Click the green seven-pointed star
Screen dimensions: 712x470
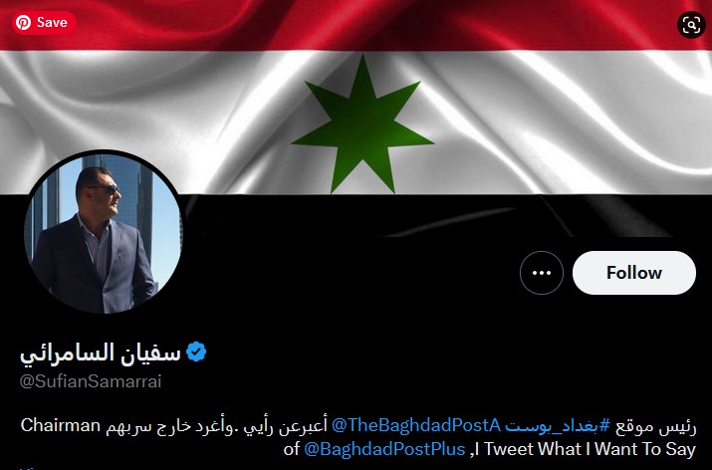pyautogui.click(x=362, y=124)
